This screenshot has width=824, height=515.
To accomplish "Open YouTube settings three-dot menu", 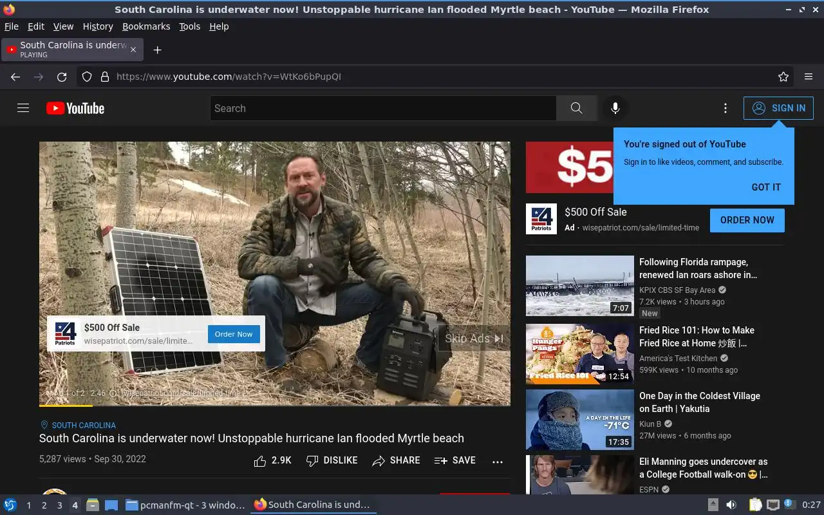I will 725,108.
